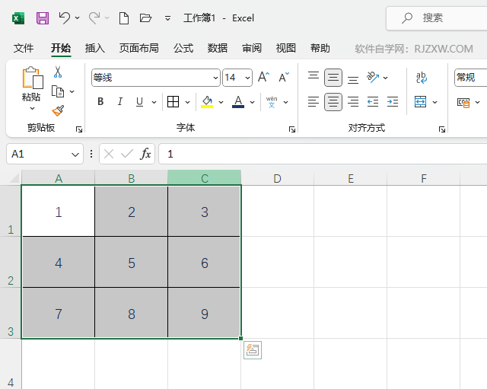This screenshot has width=487, height=389.
Task: Open number format box 常规
Action: [471, 78]
